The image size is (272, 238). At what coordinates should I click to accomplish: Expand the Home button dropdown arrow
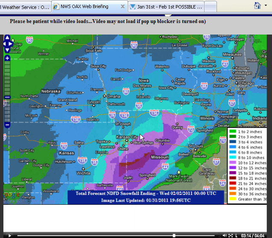coord(266,6)
